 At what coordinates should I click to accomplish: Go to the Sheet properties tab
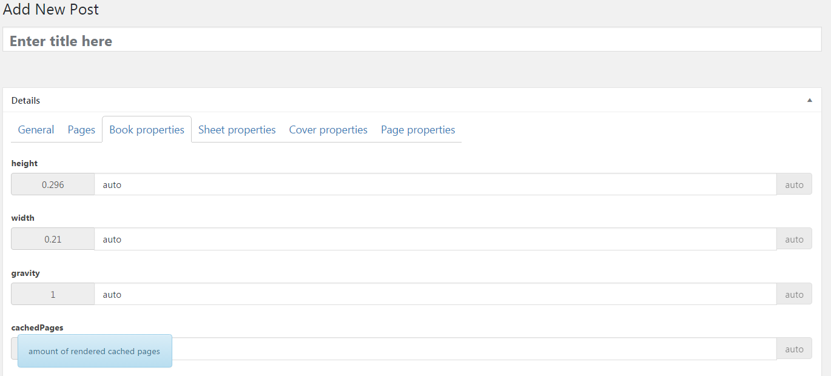[237, 130]
